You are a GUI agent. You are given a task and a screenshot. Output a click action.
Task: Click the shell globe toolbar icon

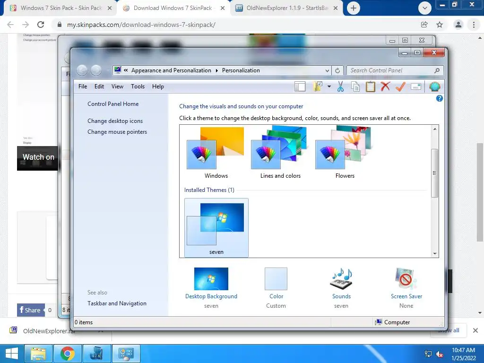435,87
